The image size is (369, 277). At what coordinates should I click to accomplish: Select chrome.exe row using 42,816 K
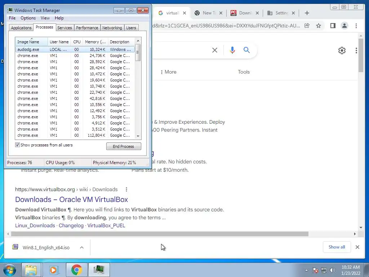tap(75, 98)
